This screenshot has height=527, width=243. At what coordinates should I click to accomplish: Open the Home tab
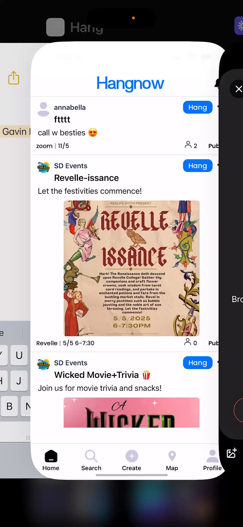coord(51,460)
